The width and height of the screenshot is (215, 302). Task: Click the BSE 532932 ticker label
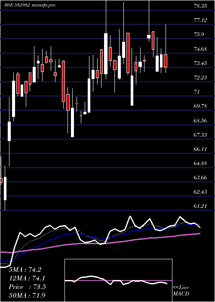(x=17, y=5)
